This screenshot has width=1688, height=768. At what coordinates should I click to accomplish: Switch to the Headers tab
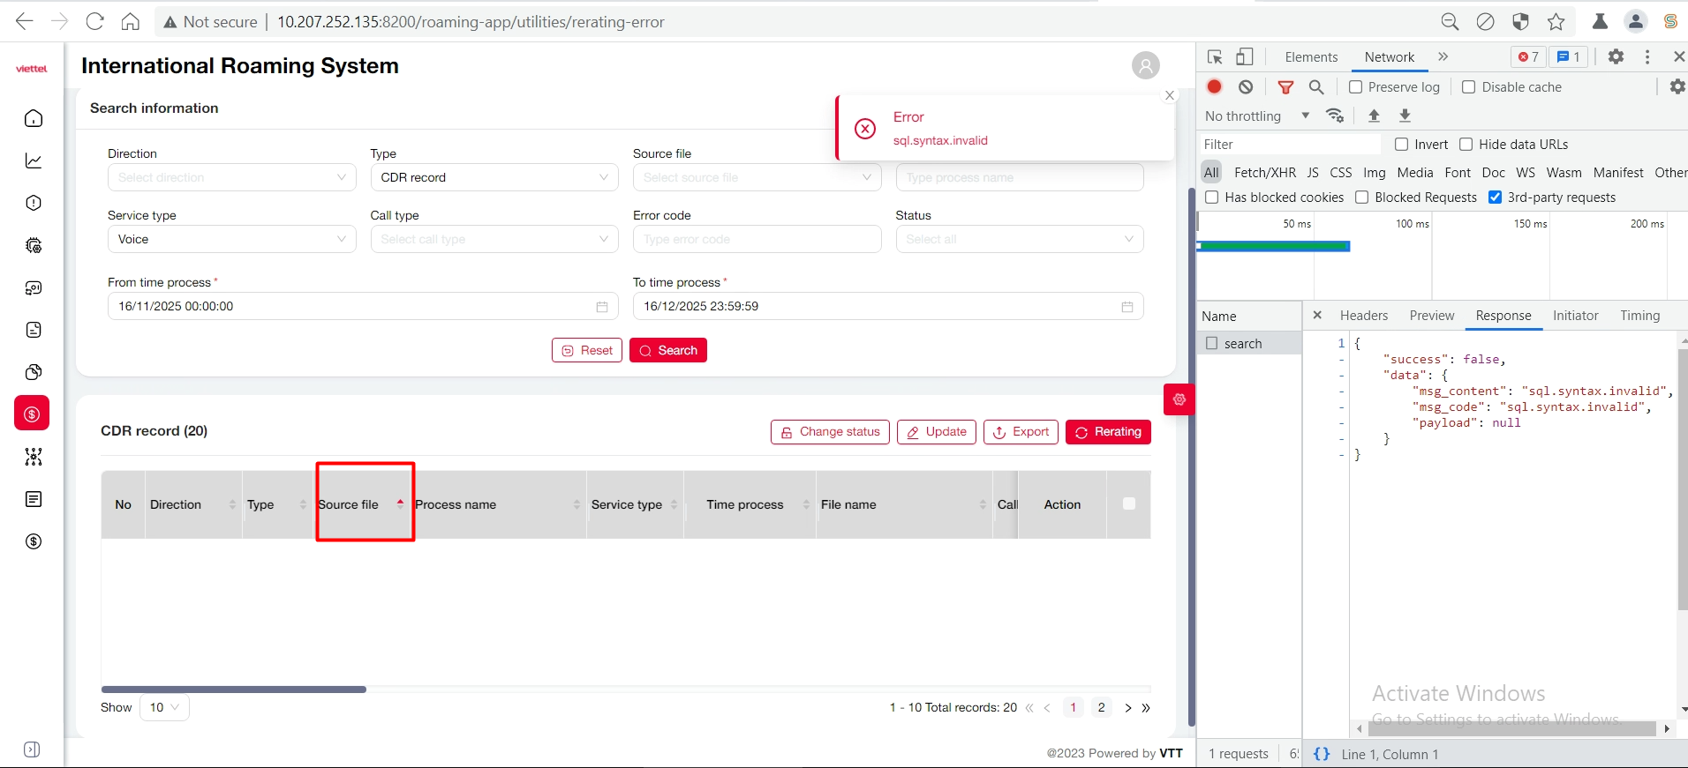[1363, 316]
